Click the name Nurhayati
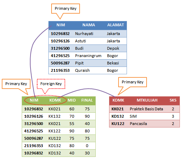The width and height of the screenshot is (182, 159). click(84, 34)
